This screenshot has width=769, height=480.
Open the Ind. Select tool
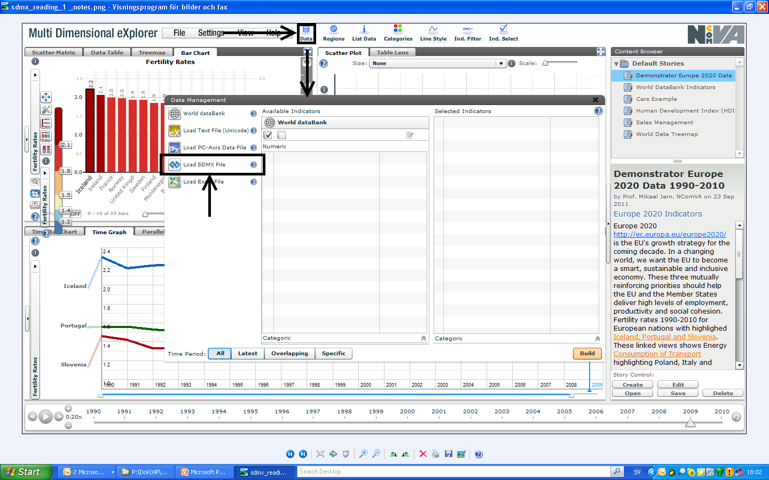click(x=504, y=33)
